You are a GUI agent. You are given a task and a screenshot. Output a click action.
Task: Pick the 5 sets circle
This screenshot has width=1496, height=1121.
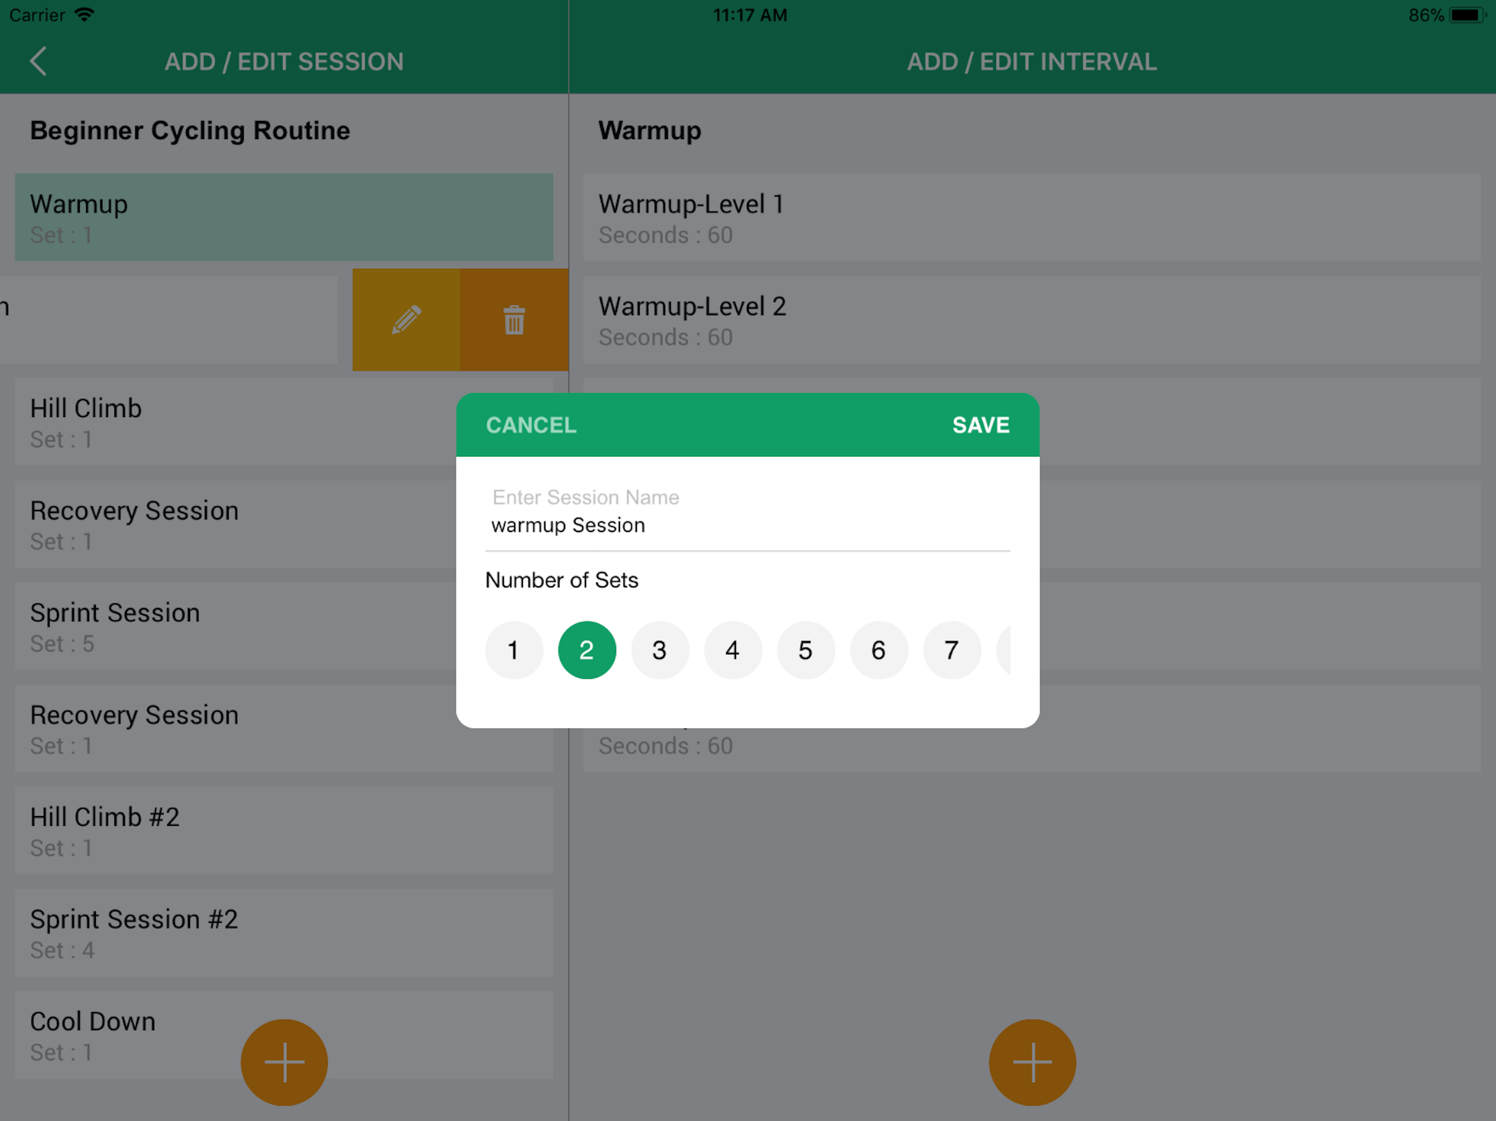pos(805,650)
